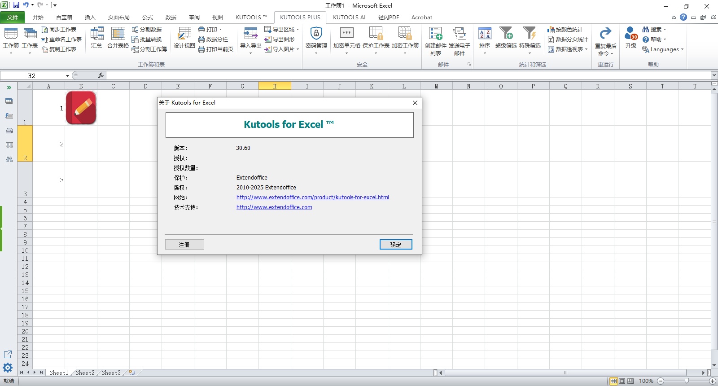Switch to Sheet2 worksheet tab

point(85,373)
